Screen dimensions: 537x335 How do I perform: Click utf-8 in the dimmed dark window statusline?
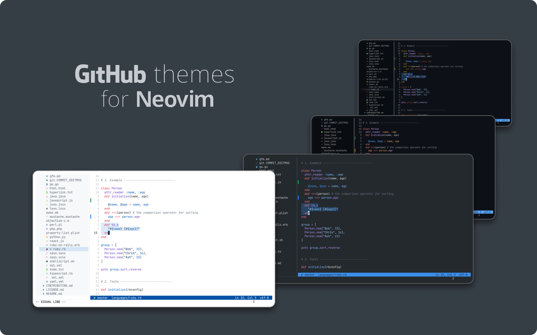[x=463, y=275]
